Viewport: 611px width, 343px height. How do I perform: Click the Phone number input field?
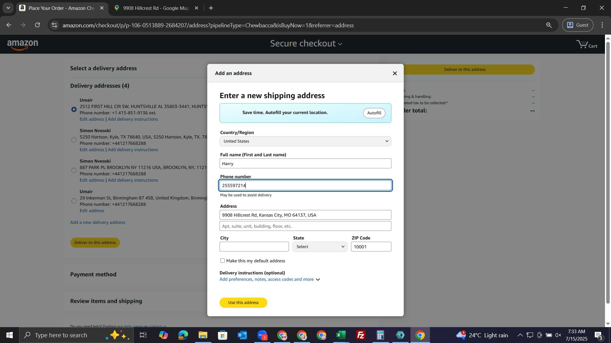305,185
